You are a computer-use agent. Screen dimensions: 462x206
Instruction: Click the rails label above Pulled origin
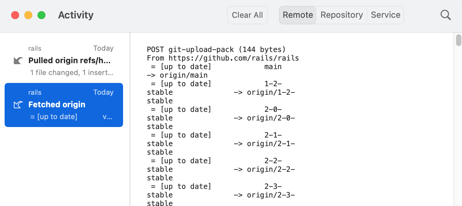click(35, 48)
